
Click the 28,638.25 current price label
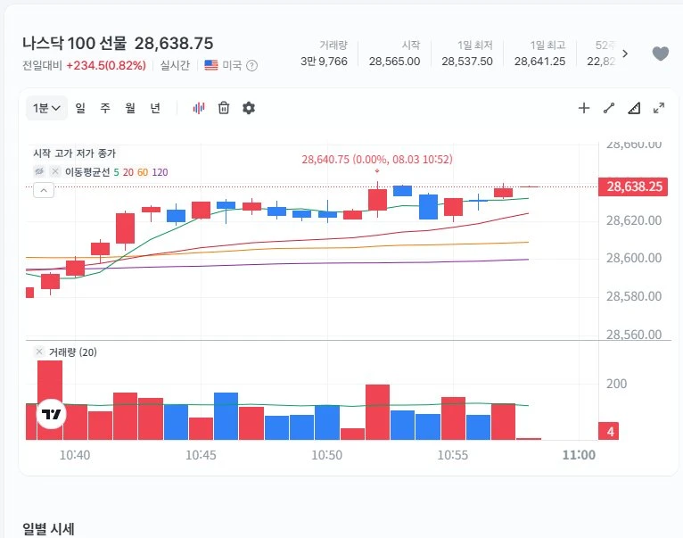(633, 186)
